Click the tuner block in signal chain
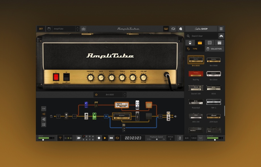Image resolution: width=261 pixels, height=167 pixels. click(58, 116)
